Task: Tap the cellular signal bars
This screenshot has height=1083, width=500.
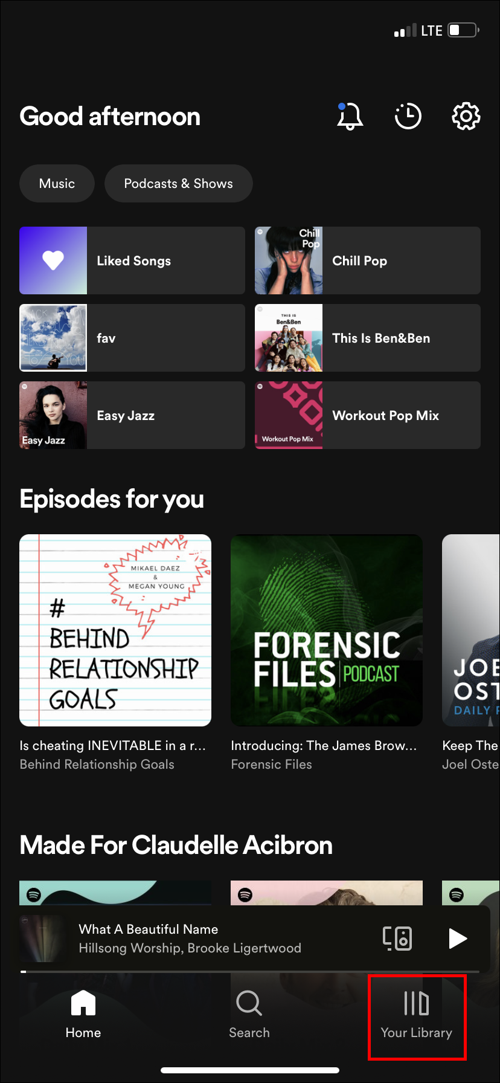Action: pos(405,30)
